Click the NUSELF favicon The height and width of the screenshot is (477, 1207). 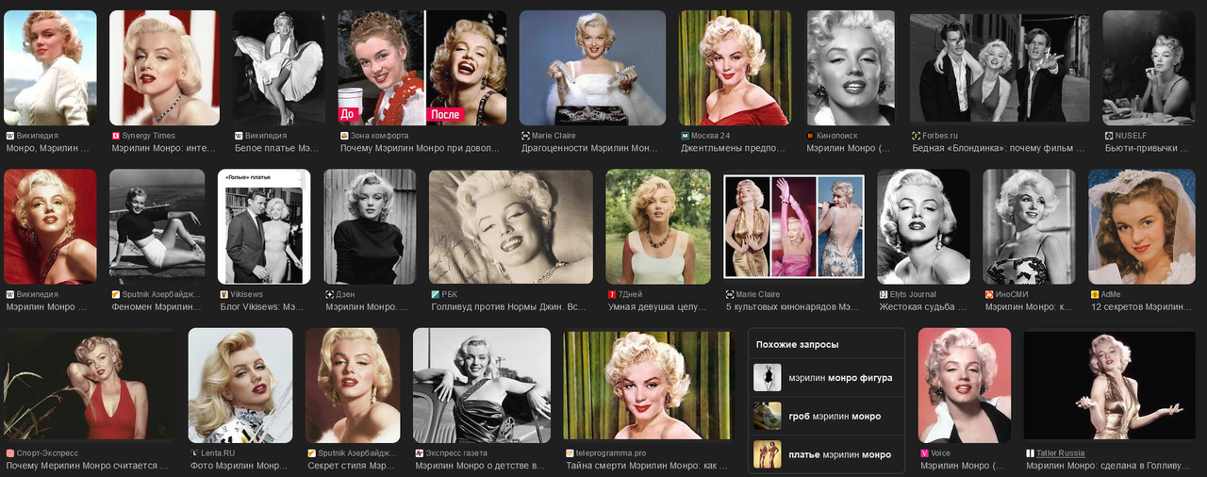tap(1107, 136)
